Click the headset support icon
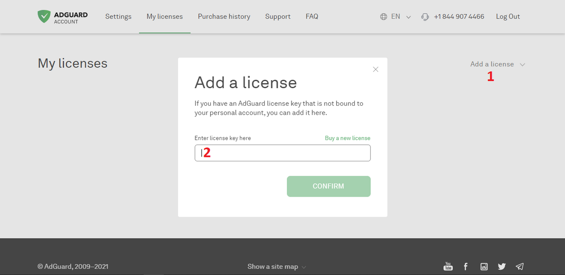The height and width of the screenshot is (275, 565). (425, 17)
